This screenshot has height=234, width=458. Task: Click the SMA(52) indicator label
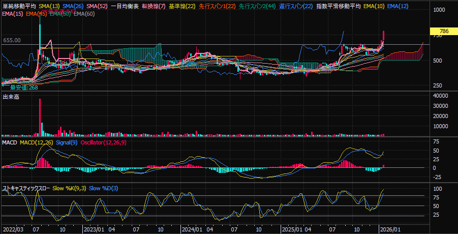tap(97, 6)
